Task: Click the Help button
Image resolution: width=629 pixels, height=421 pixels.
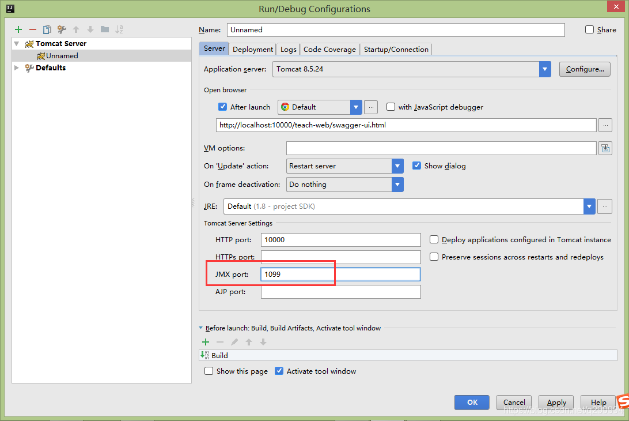Action: click(x=598, y=402)
